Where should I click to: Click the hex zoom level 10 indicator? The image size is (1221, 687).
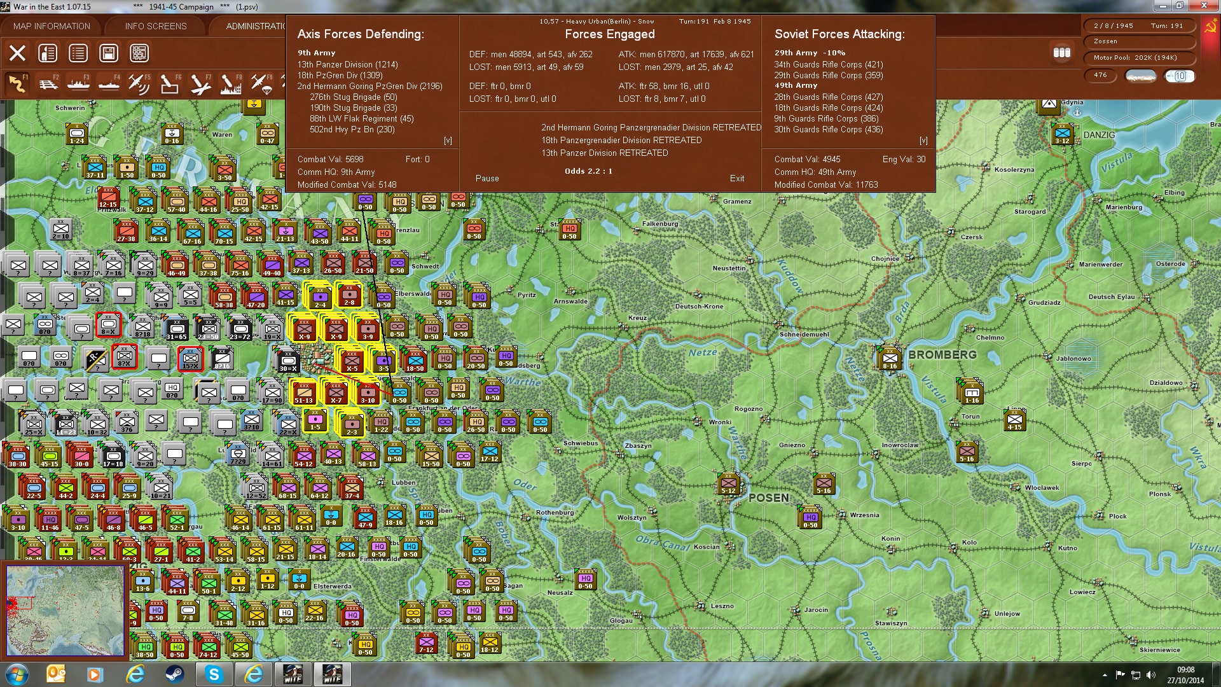(1180, 76)
